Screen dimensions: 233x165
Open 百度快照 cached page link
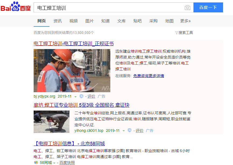tap(67, 163)
